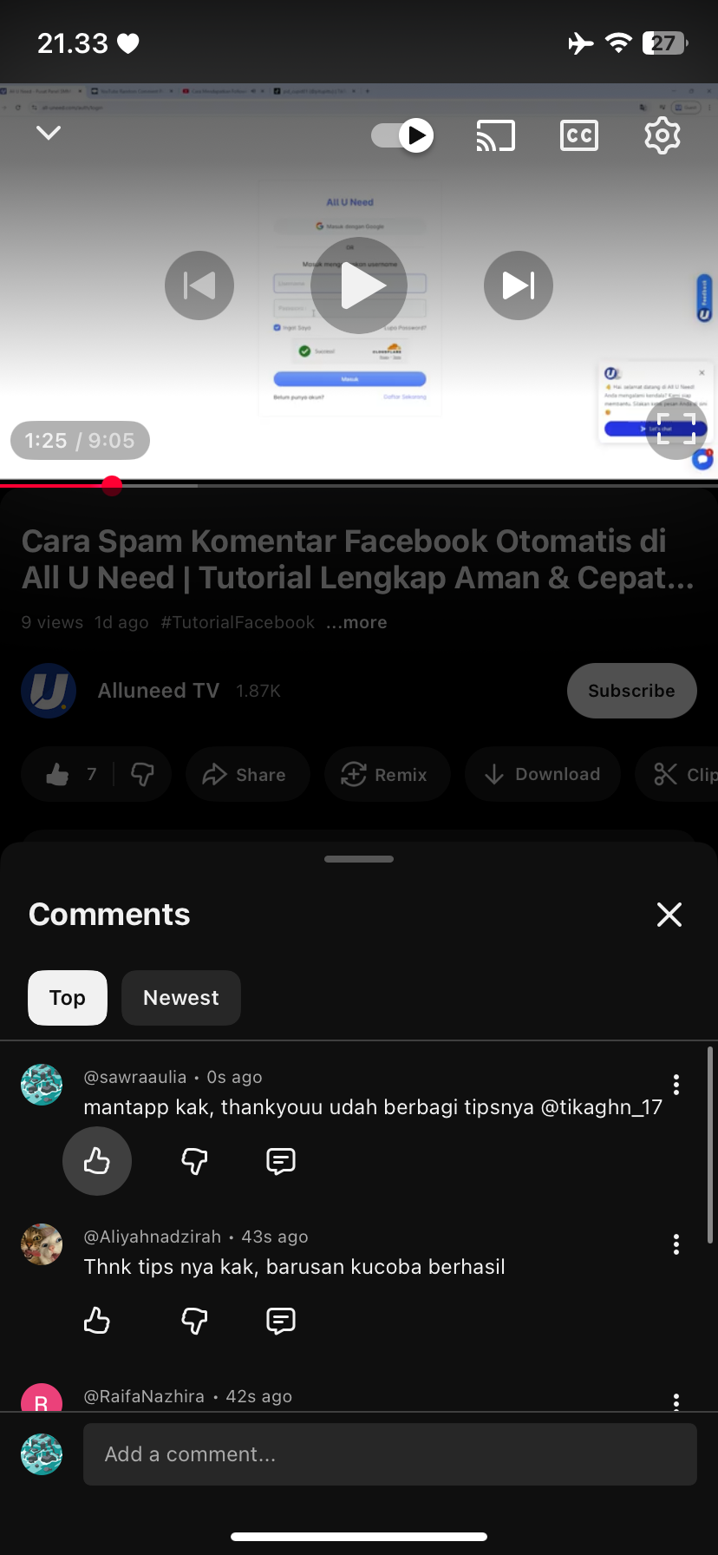
Task: Tap the Cast to device icon
Action: (496, 135)
